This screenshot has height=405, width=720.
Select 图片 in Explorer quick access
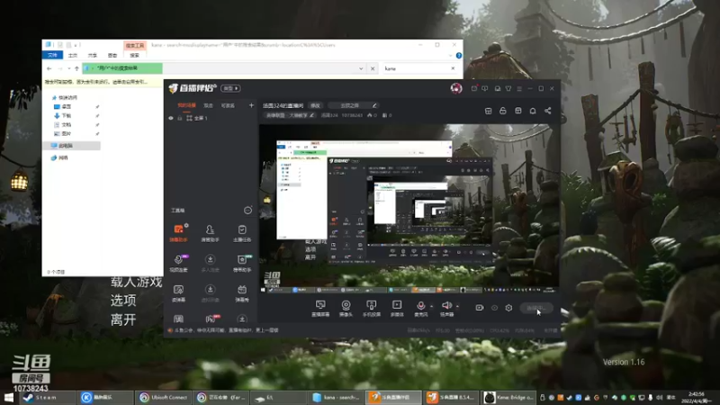point(63,133)
